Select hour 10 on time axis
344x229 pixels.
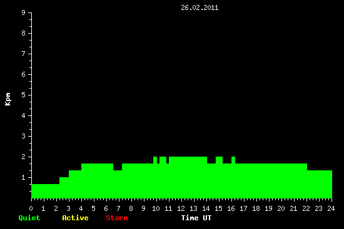pyautogui.click(x=156, y=208)
